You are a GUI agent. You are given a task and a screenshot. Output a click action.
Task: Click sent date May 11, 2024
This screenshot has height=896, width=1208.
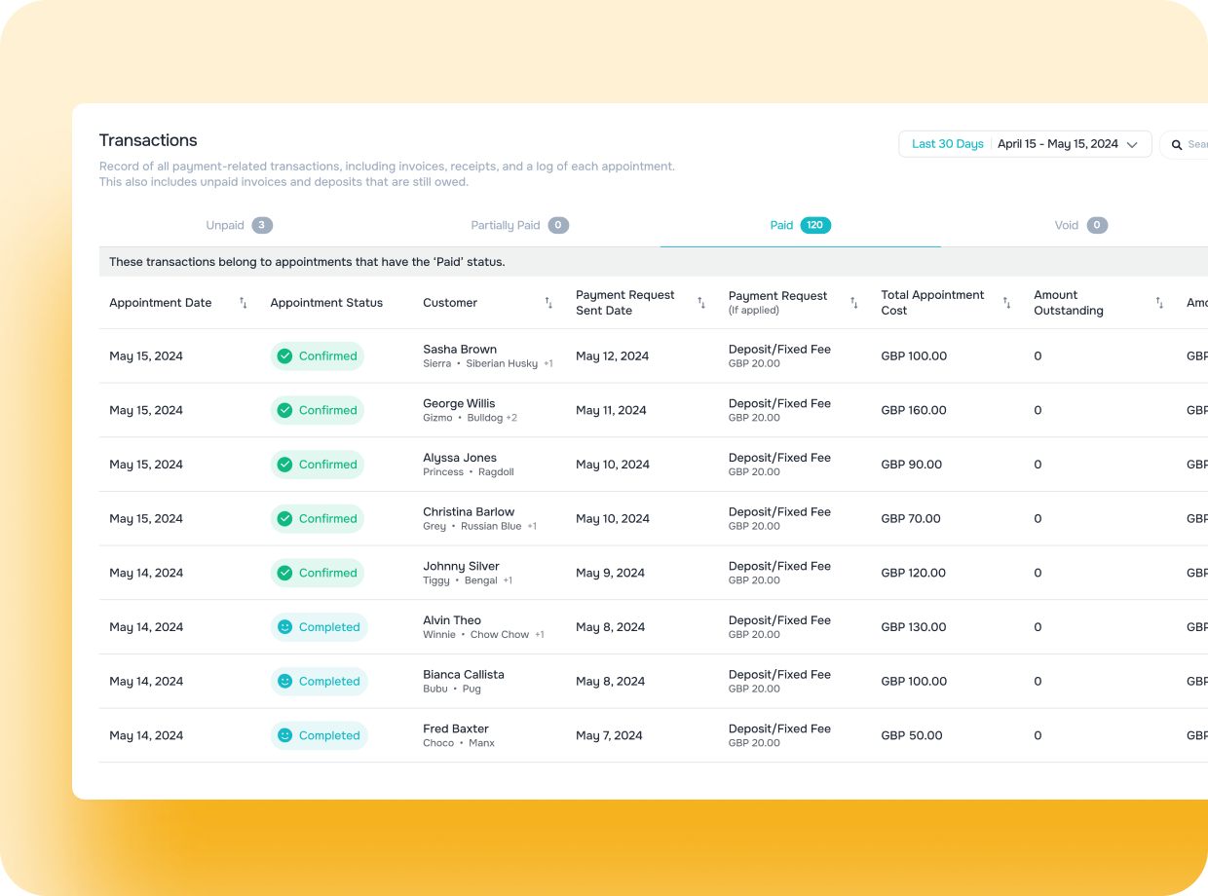click(611, 411)
